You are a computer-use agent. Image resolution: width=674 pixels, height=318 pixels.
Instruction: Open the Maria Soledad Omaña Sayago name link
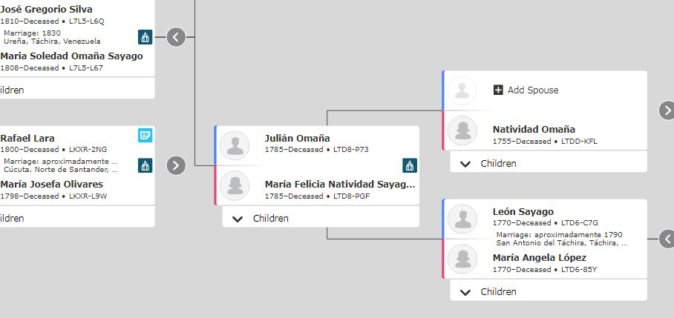tap(71, 56)
